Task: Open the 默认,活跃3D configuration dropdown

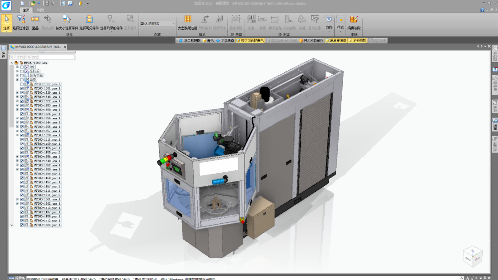Action: tap(157, 24)
